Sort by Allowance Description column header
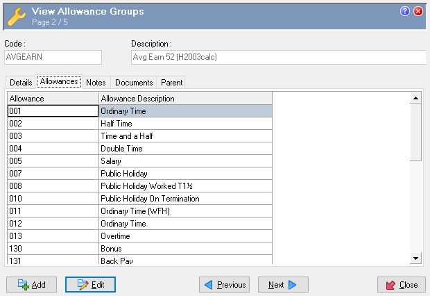430x296 pixels. [185, 99]
